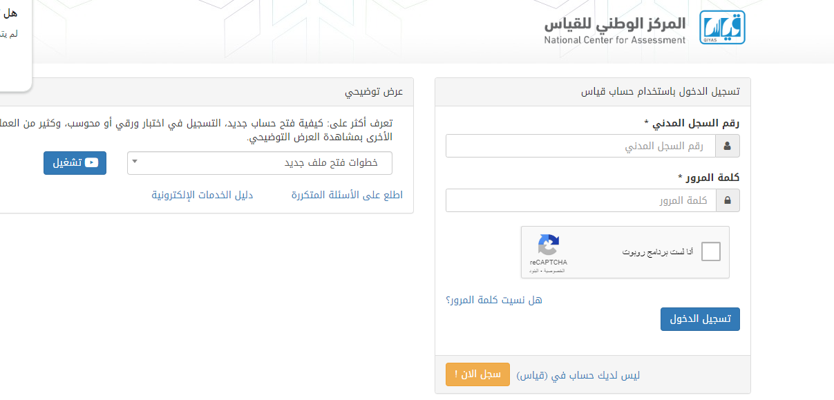834x400 pixels.
Task: Open دليل الخدمات الإلكترونية link
Action: 202,195
